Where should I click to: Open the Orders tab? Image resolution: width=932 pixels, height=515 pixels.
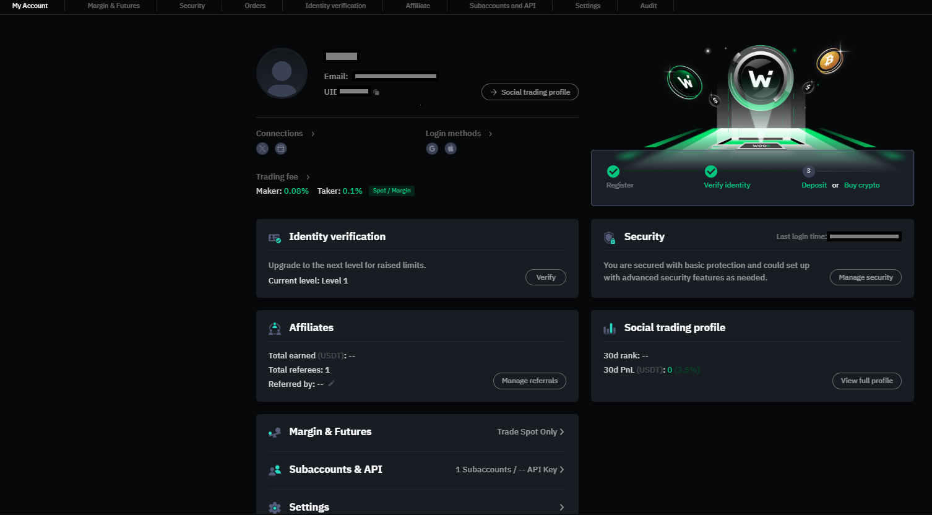[x=255, y=6]
